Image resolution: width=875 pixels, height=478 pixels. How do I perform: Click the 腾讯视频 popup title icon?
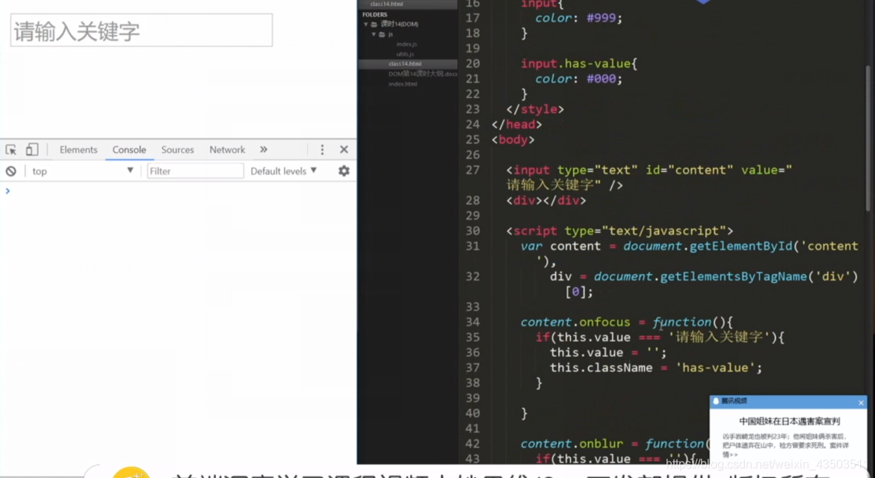(716, 401)
